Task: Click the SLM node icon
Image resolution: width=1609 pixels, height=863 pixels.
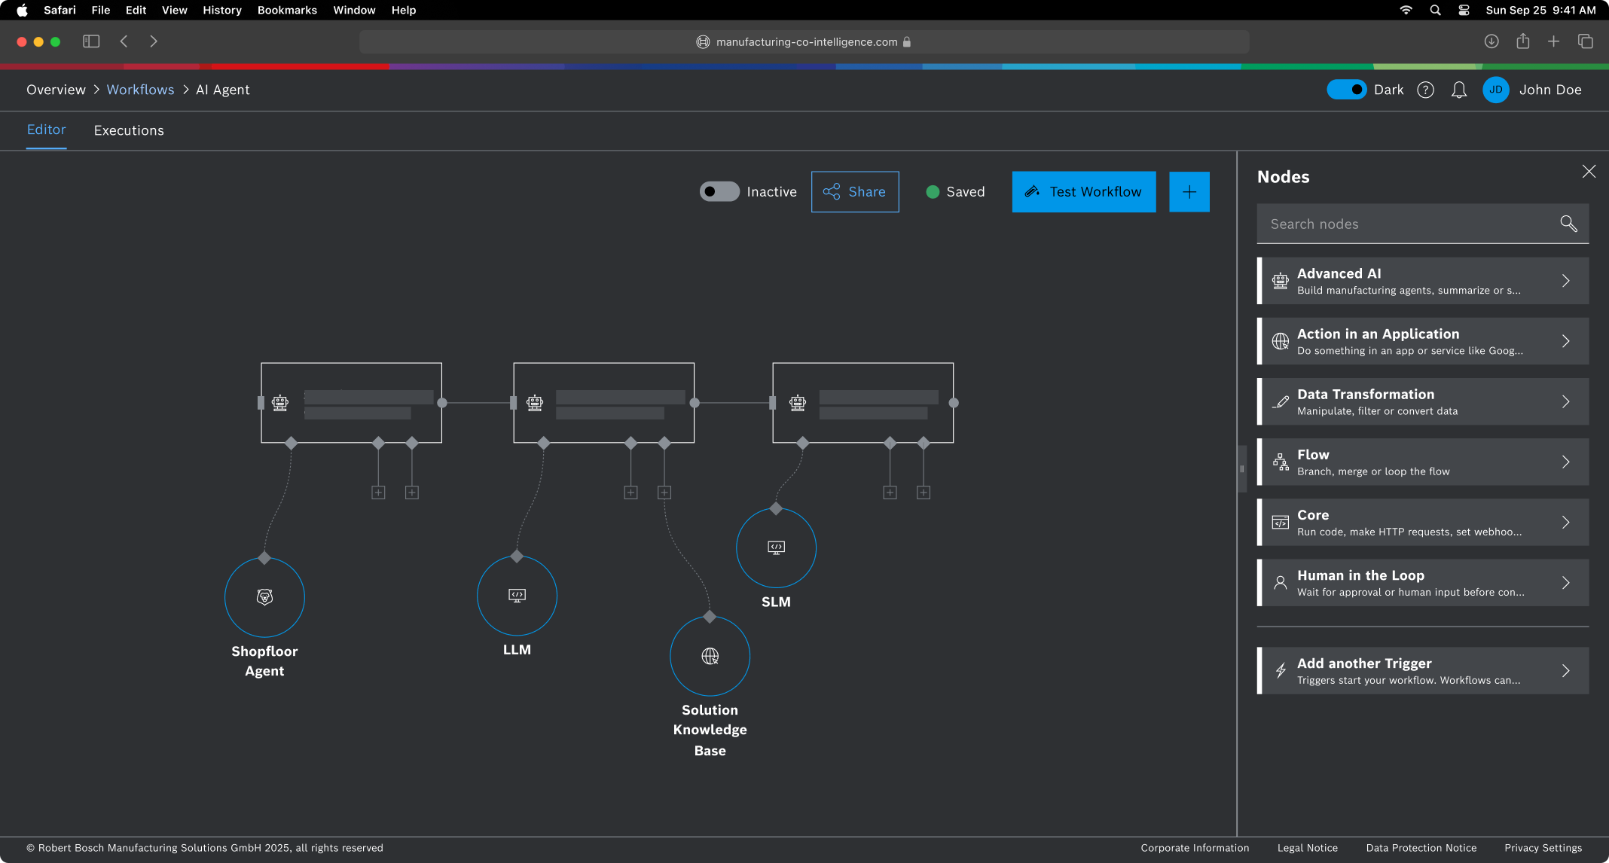Action: click(776, 547)
